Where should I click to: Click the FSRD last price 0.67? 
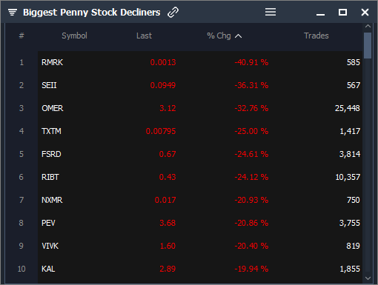[x=168, y=154]
